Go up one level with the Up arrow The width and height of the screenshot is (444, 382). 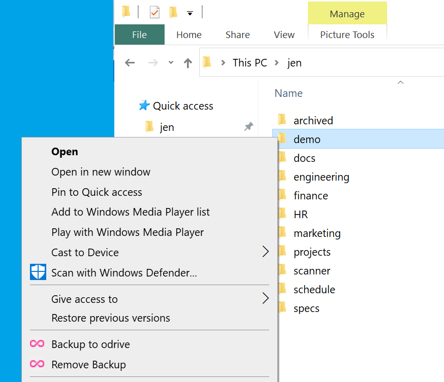click(x=188, y=63)
